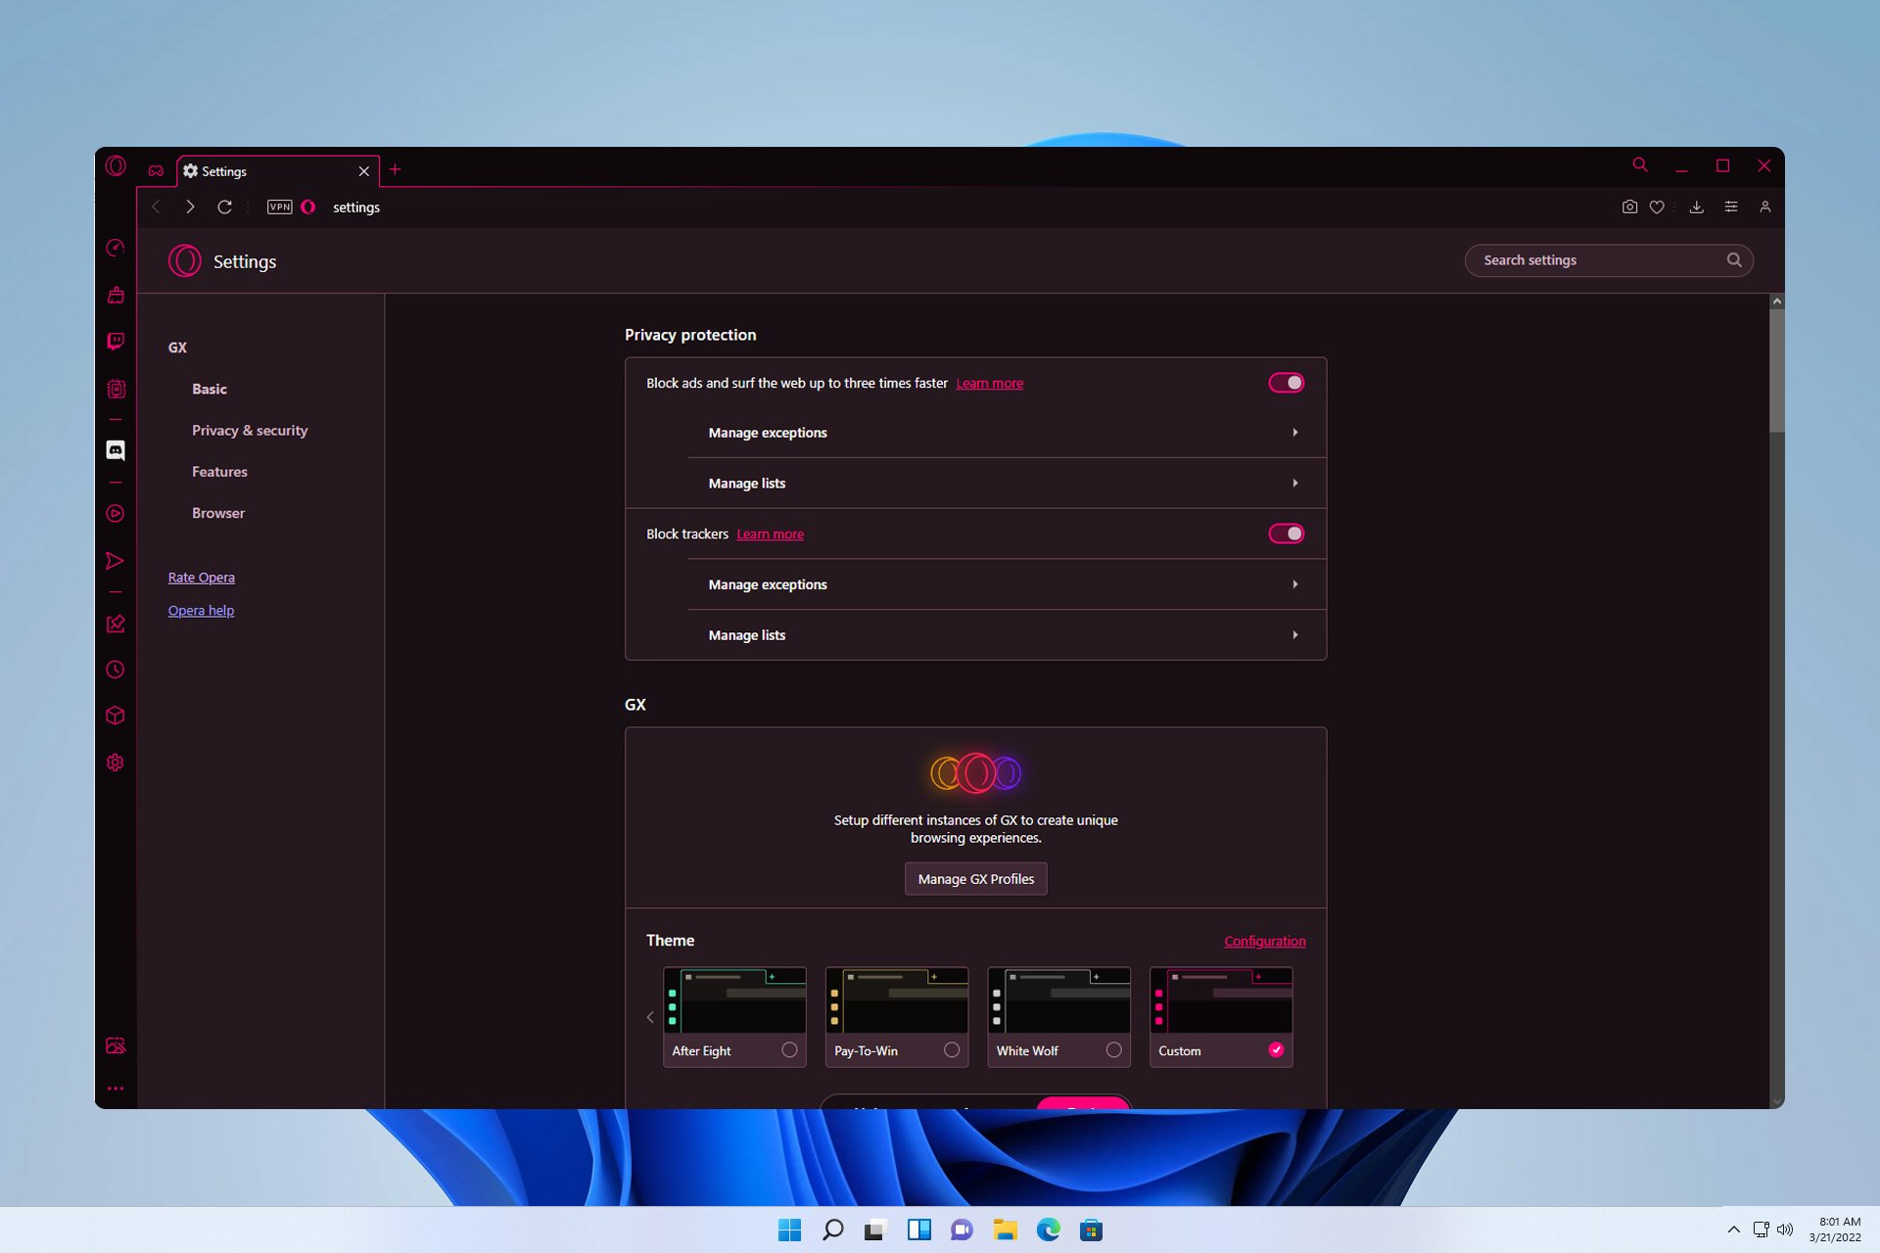Open Learn more link for Block ads

tap(990, 383)
